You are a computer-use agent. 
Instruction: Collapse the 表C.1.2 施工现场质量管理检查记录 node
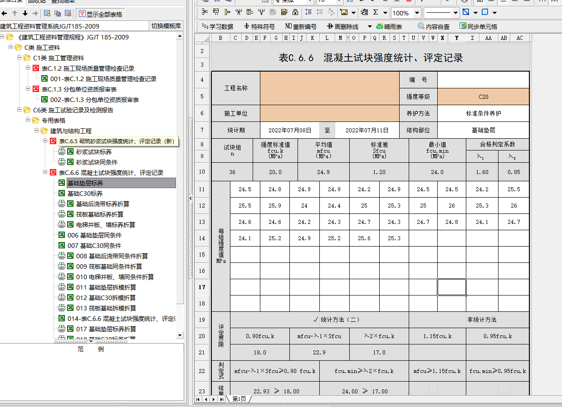coord(29,68)
